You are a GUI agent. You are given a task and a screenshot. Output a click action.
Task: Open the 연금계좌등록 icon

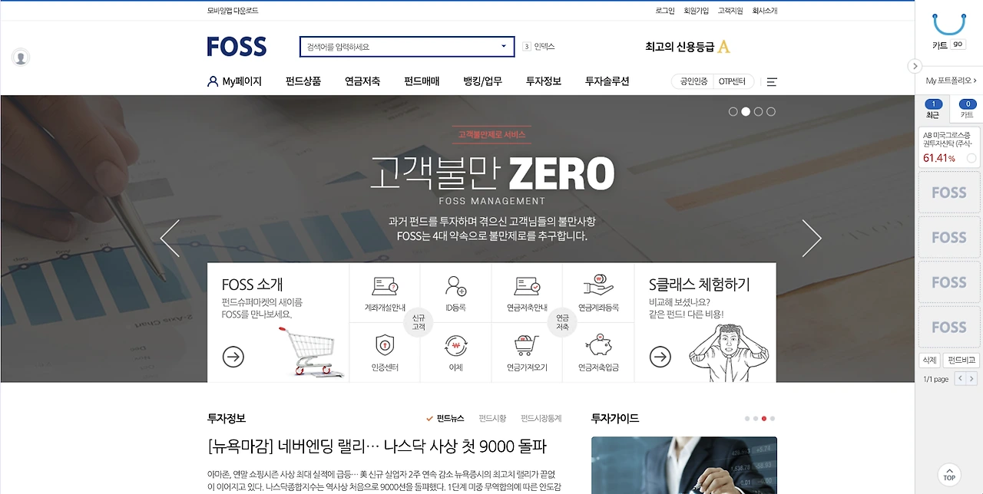(x=598, y=286)
